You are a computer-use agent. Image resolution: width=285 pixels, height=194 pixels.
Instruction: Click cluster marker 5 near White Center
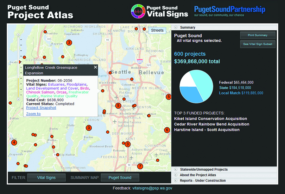point(118,106)
